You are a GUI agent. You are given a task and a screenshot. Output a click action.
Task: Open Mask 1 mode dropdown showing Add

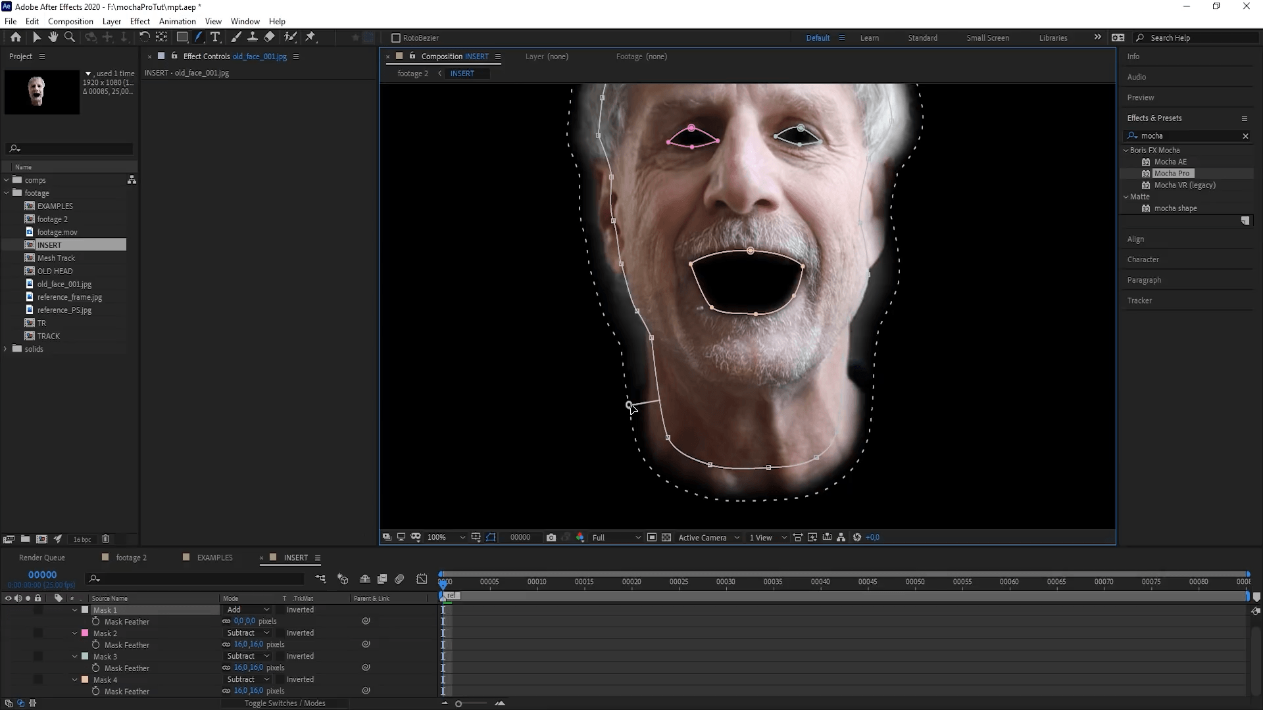(248, 610)
